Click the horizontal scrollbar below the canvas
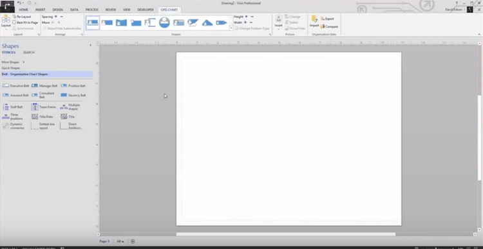 pos(286,234)
